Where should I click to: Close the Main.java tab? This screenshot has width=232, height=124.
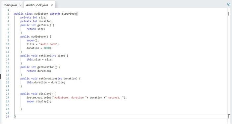[21, 5]
